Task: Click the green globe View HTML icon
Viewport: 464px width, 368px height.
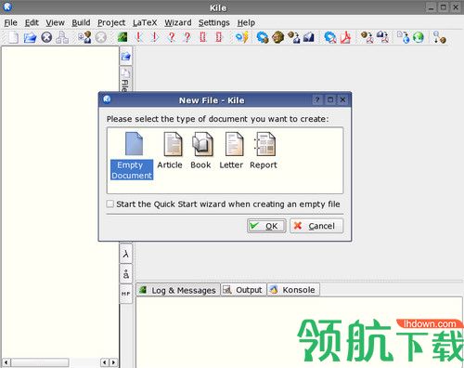Action: pos(419,37)
